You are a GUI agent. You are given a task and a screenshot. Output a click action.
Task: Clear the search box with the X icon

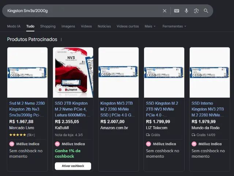(165, 11)
